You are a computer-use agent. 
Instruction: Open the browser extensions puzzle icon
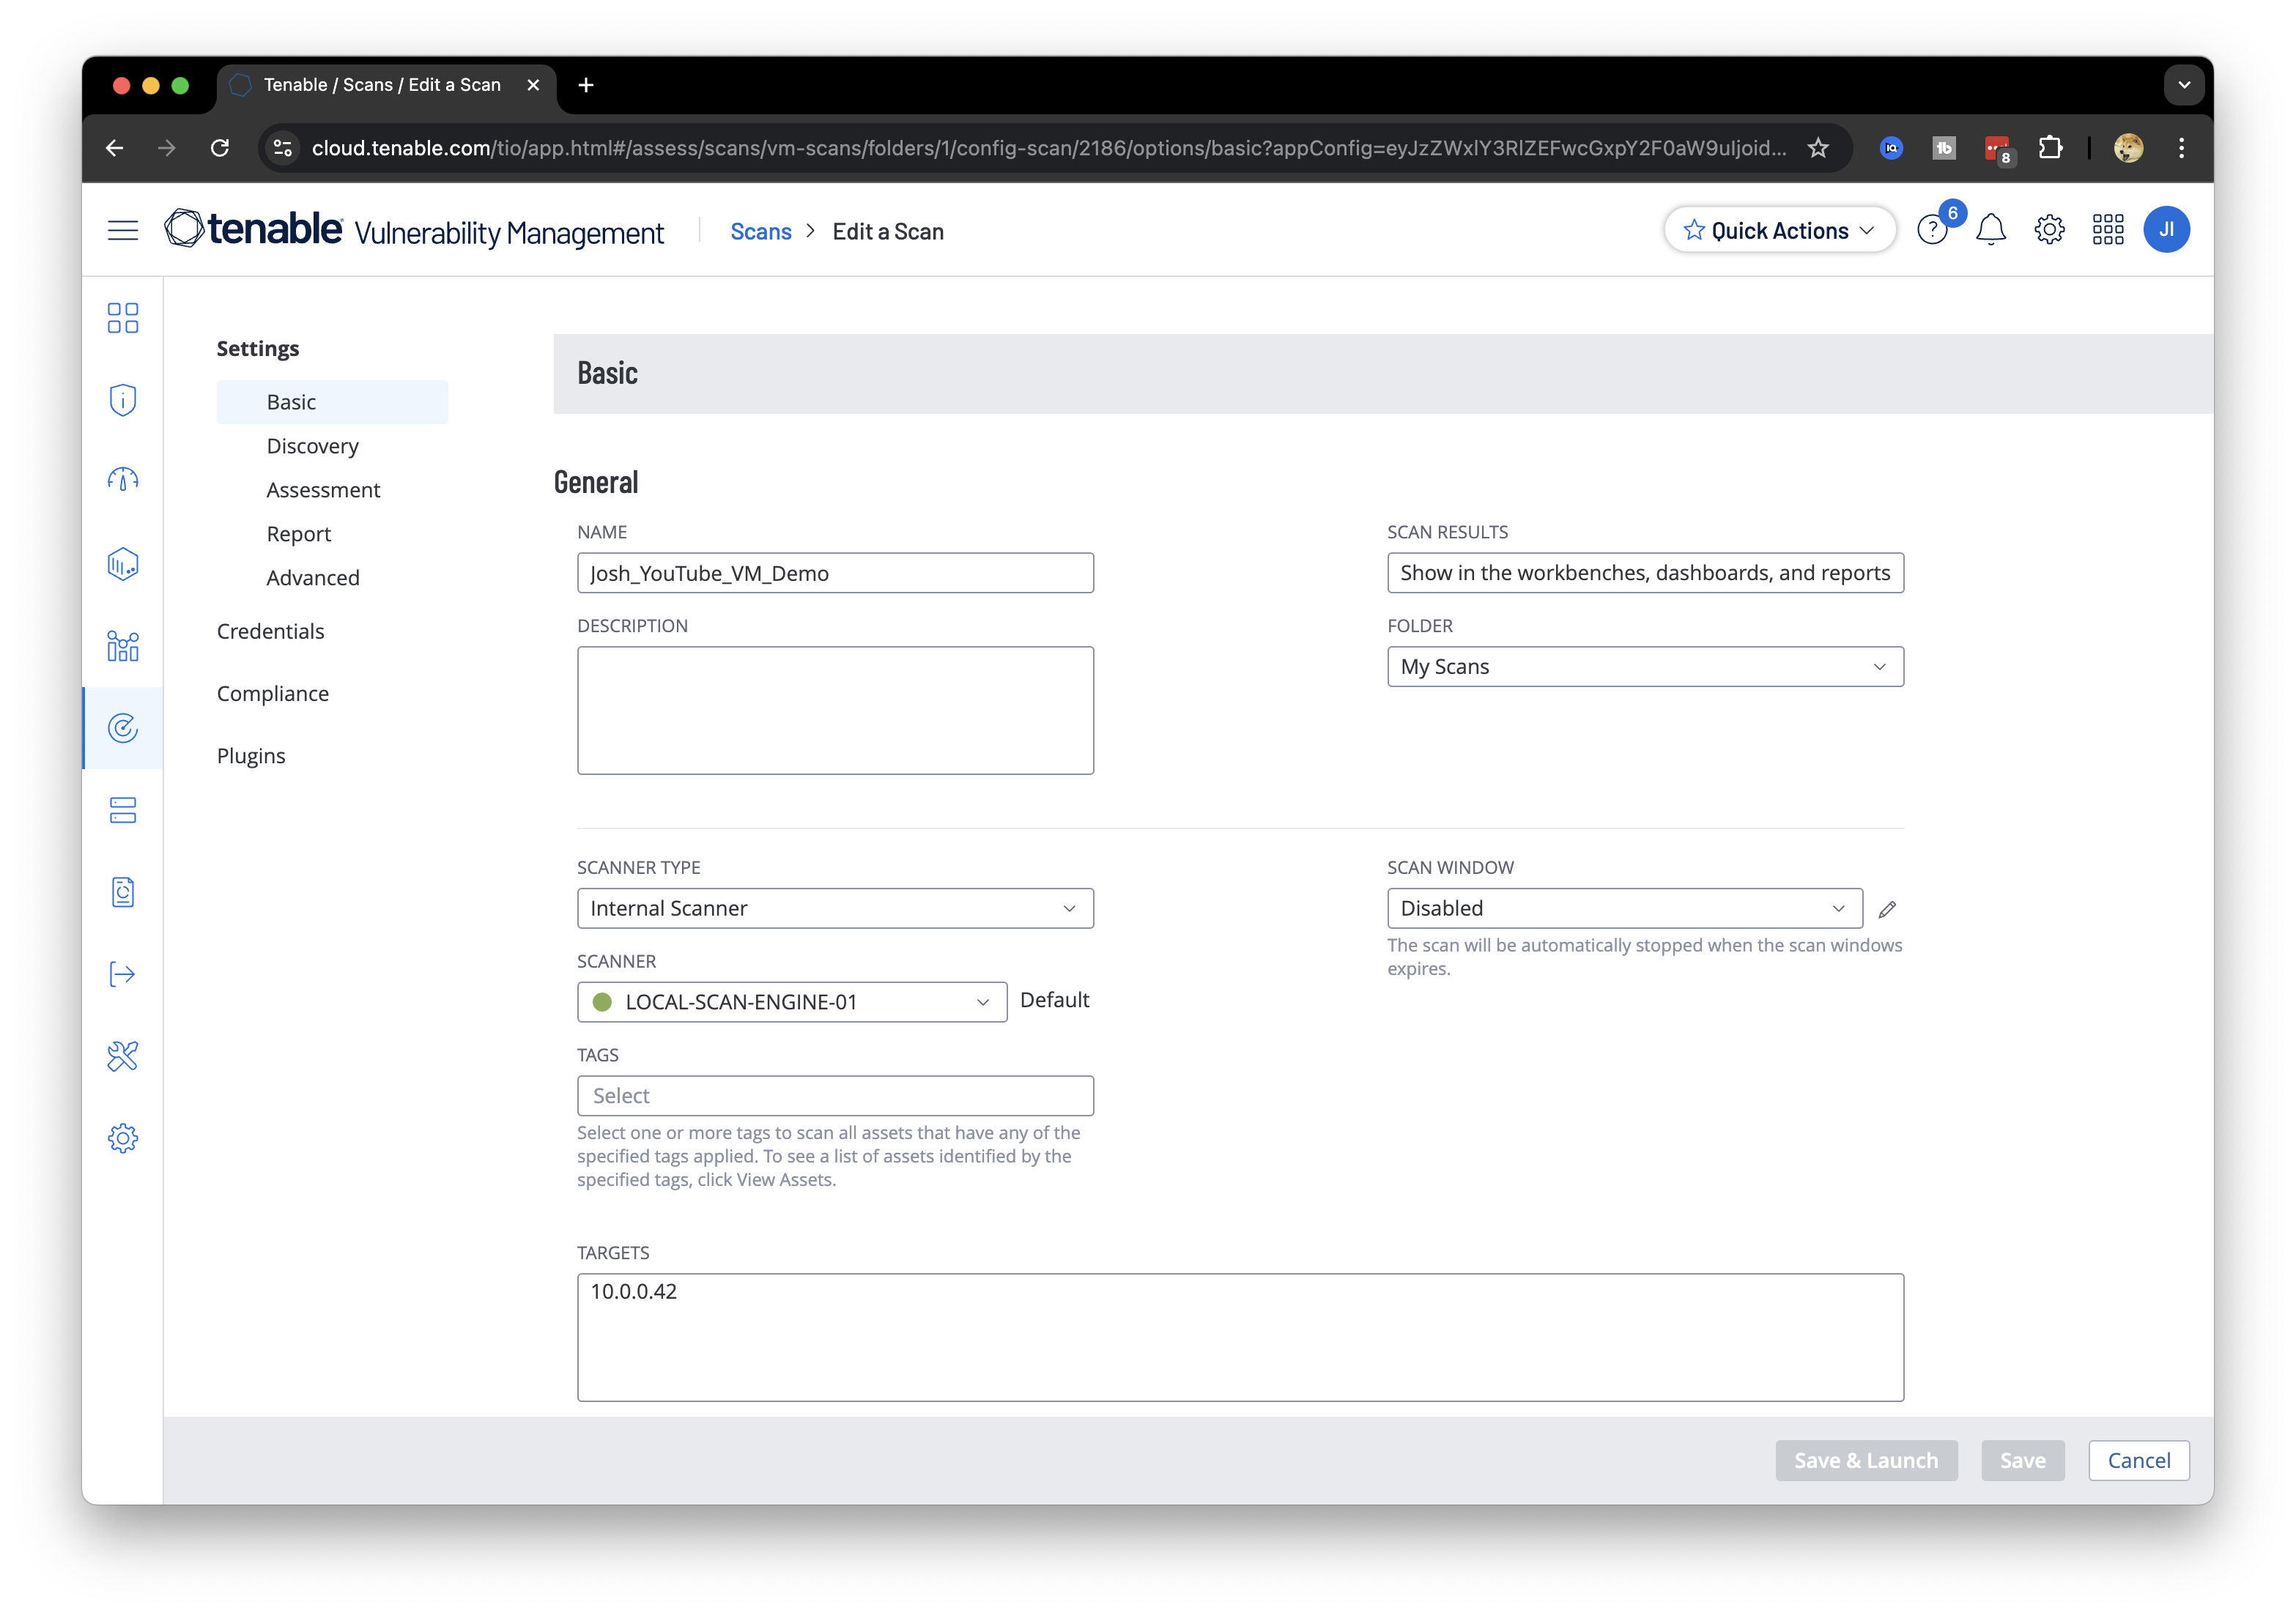pyautogui.click(x=2051, y=148)
